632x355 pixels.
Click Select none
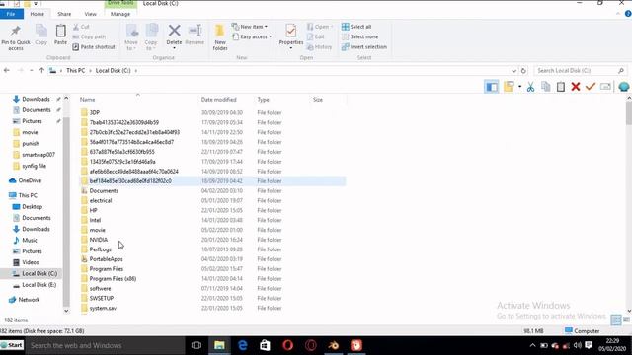359,36
